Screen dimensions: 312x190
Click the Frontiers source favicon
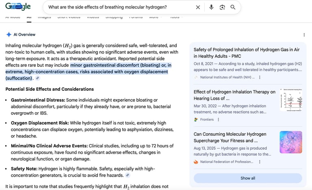(x=196, y=120)
